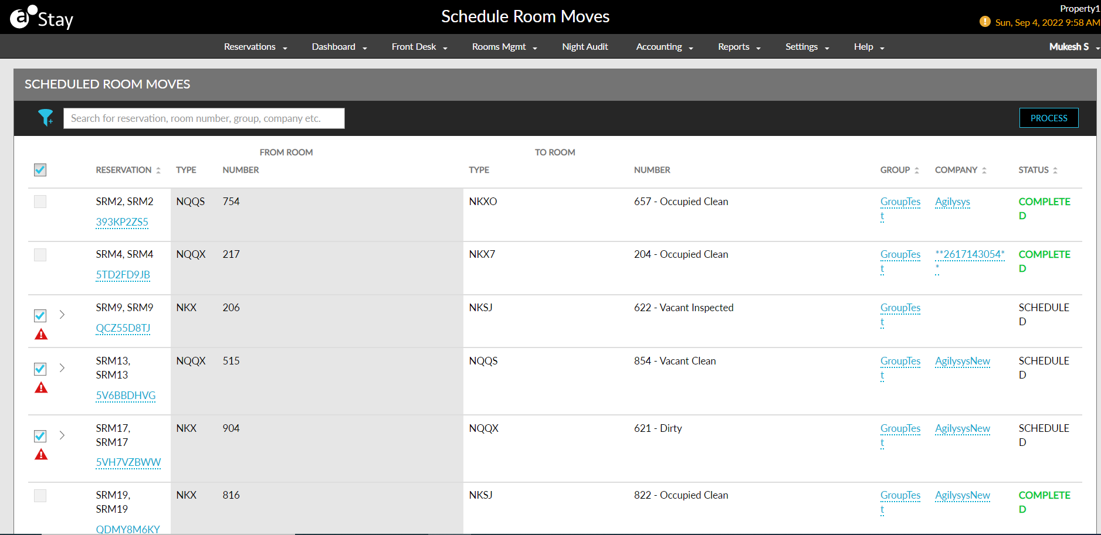Sort the GROUP column

pyautogui.click(x=917, y=169)
